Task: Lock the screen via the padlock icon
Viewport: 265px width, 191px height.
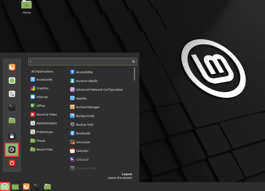Action: click(x=12, y=136)
